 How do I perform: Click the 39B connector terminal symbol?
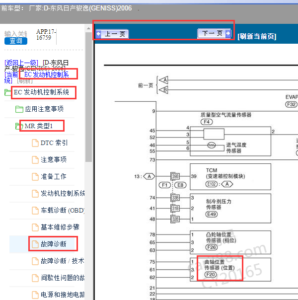[x=175, y=176]
